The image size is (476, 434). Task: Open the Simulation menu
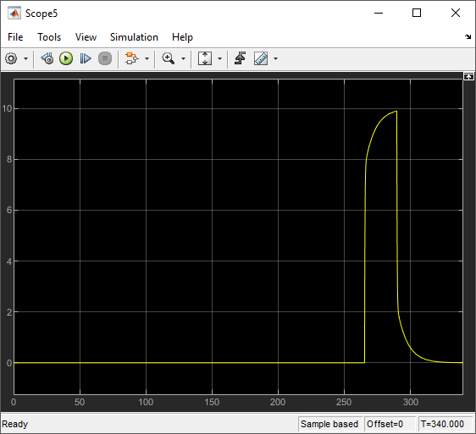(x=134, y=37)
